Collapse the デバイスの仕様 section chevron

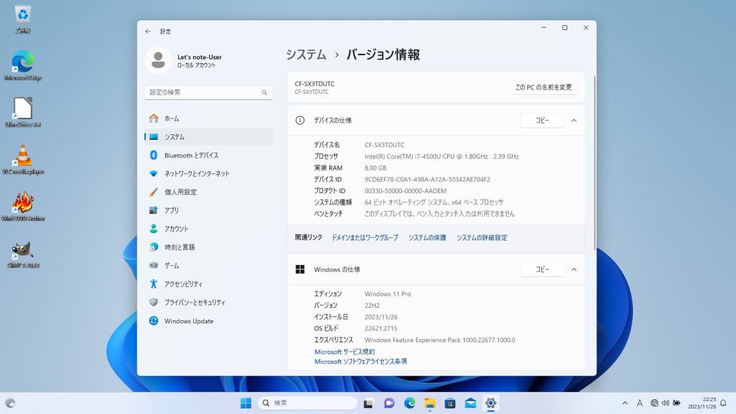573,120
